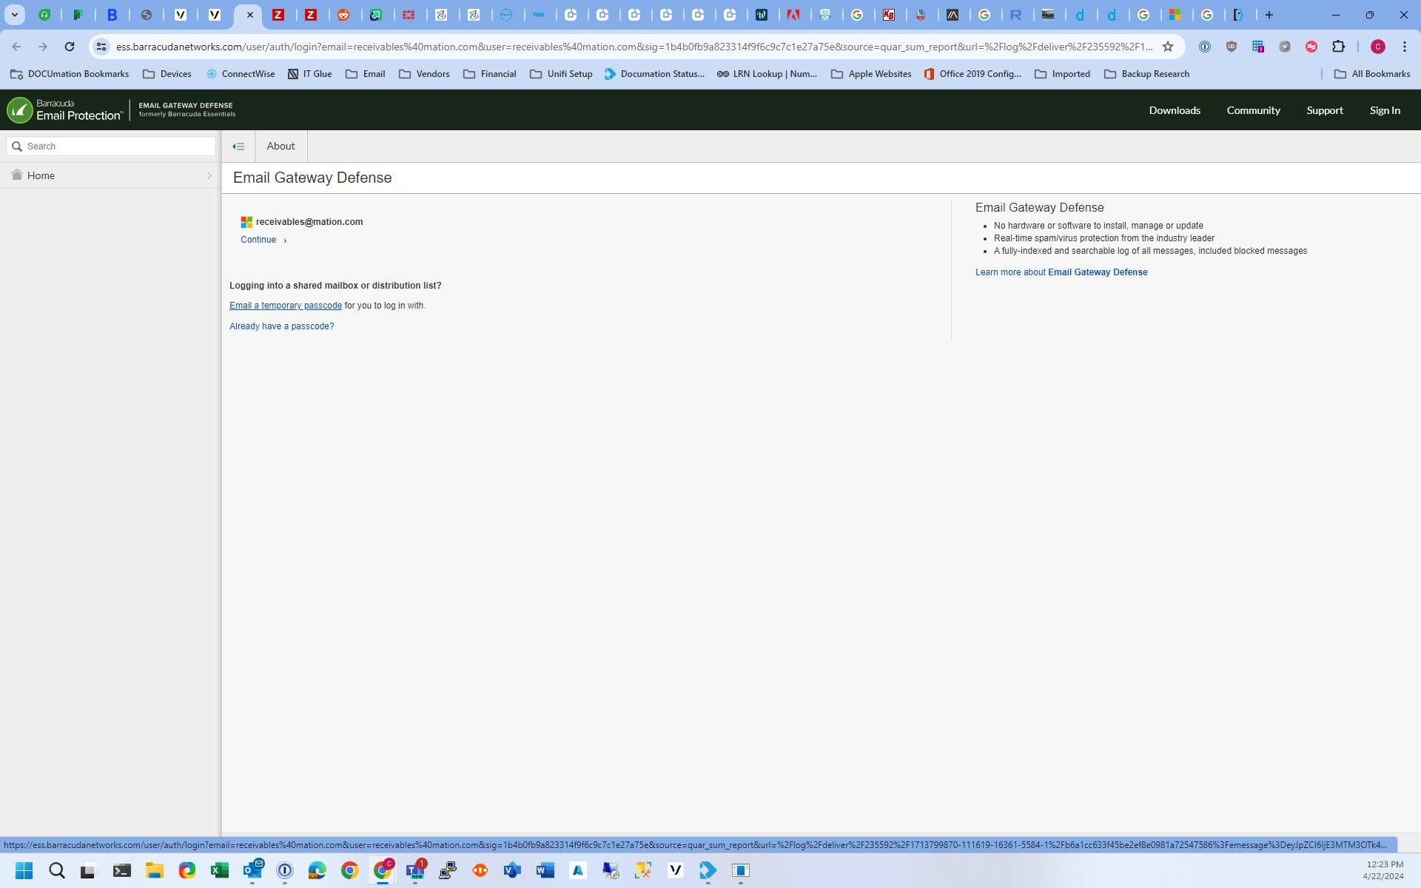Open the Downloads header menu

click(x=1174, y=110)
